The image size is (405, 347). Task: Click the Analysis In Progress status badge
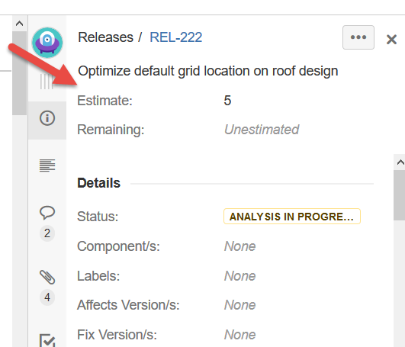point(292,217)
